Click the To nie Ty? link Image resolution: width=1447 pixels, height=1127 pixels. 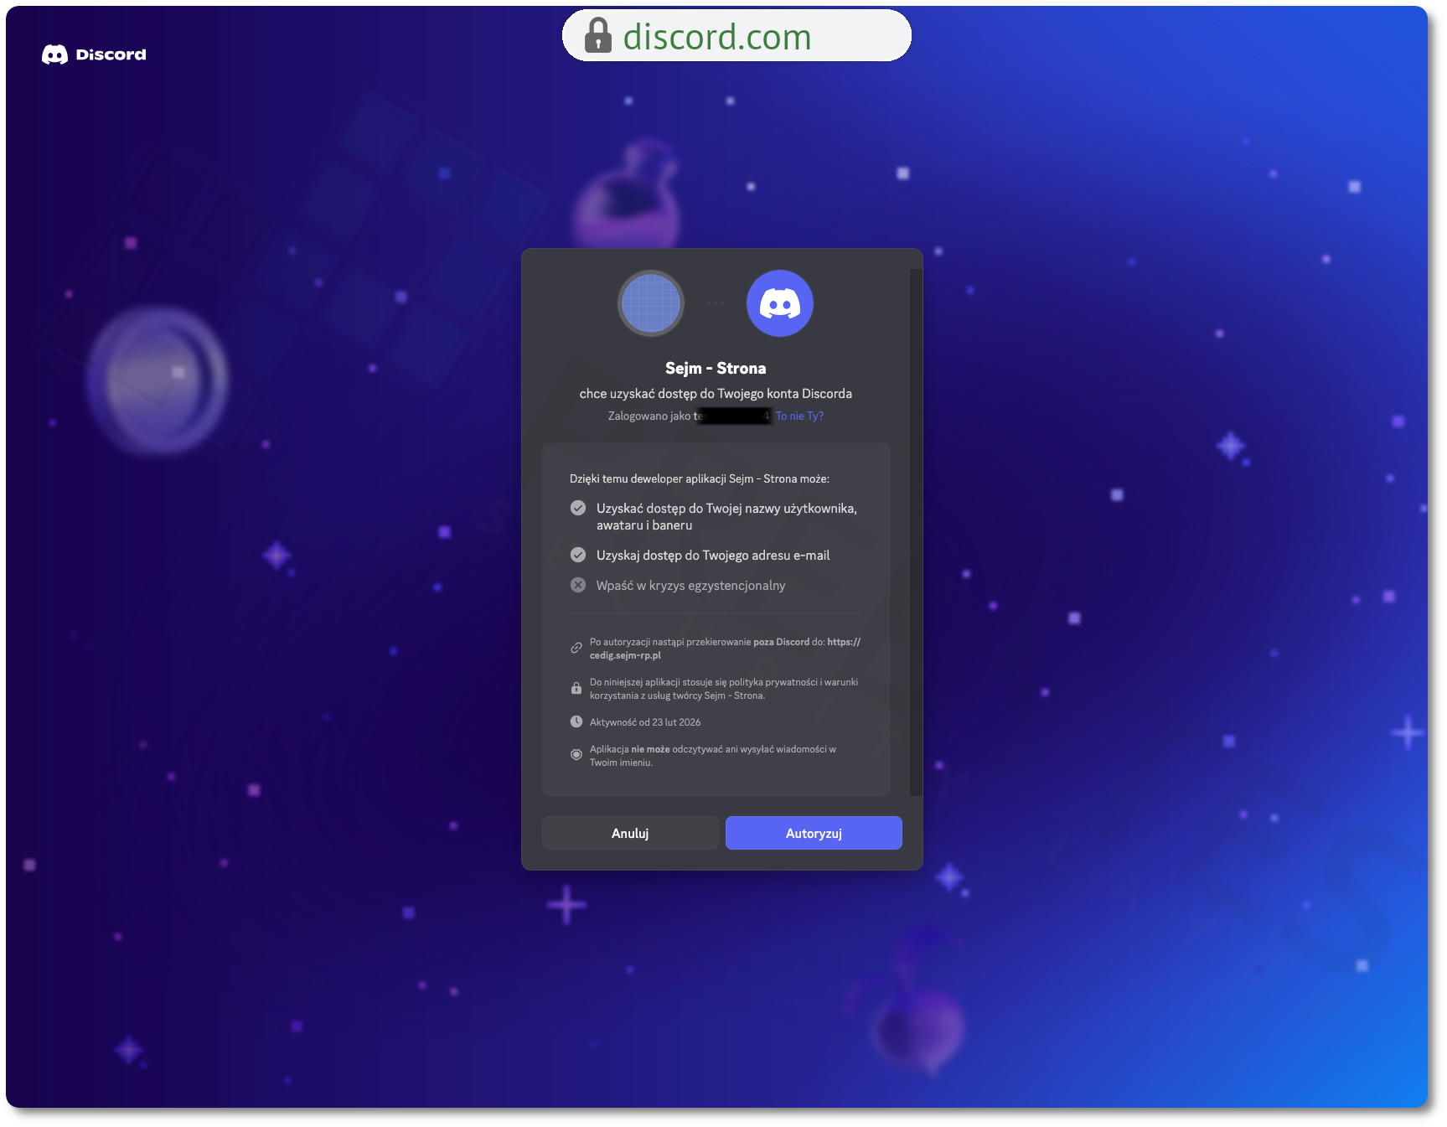click(x=798, y=416)
